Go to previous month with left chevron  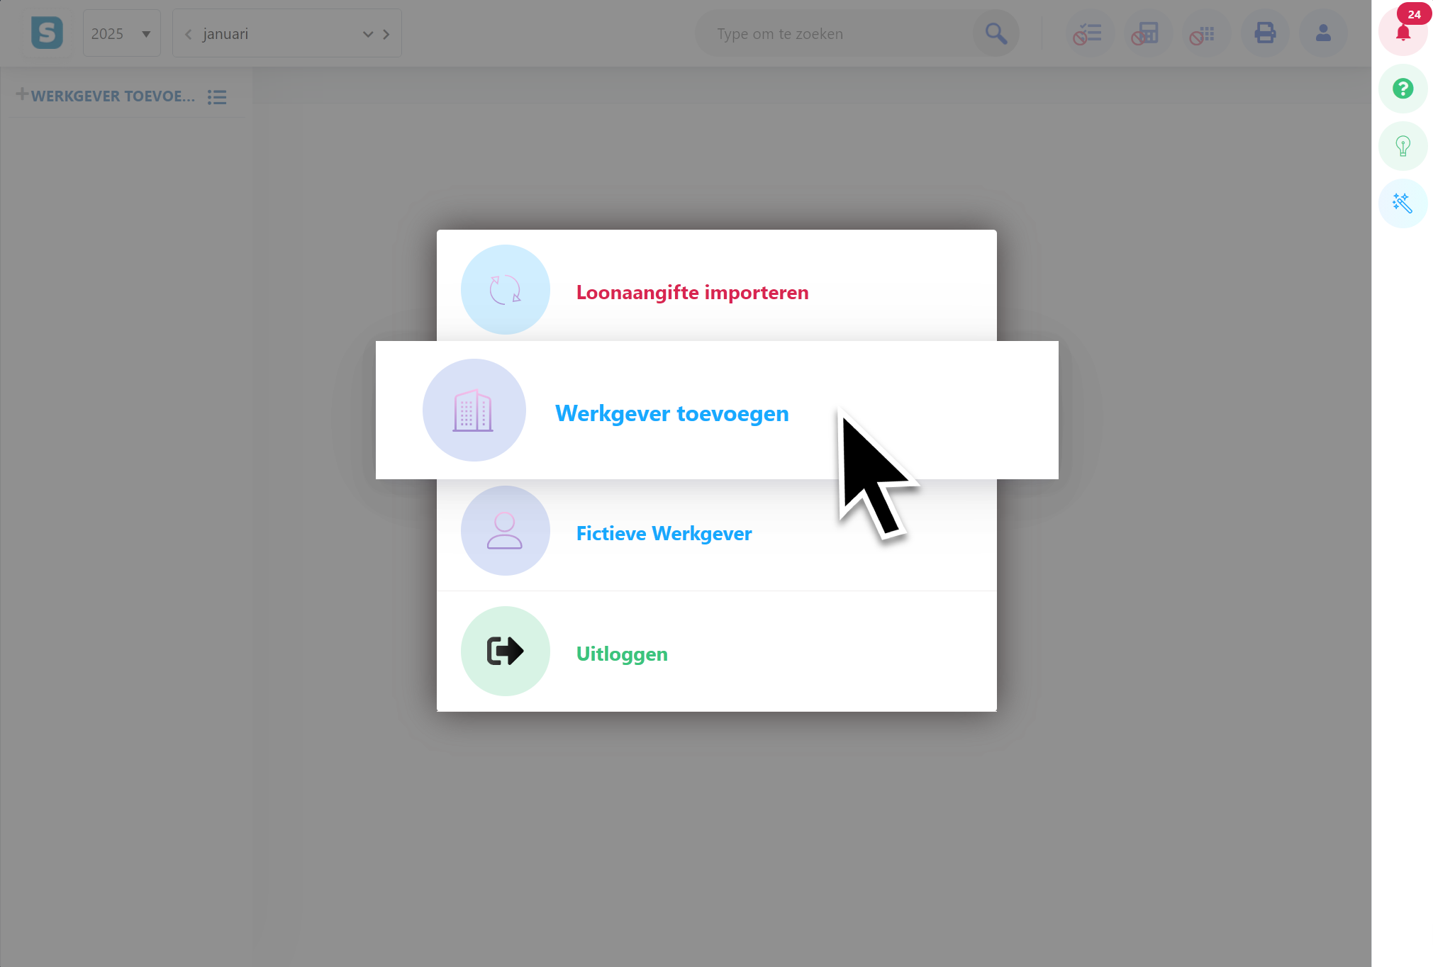pos(188,34)
